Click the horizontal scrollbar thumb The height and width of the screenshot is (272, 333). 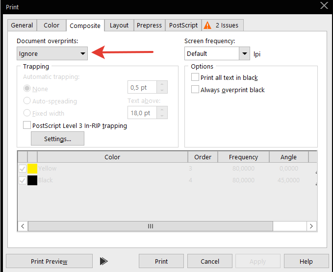[x=151, y=226]
